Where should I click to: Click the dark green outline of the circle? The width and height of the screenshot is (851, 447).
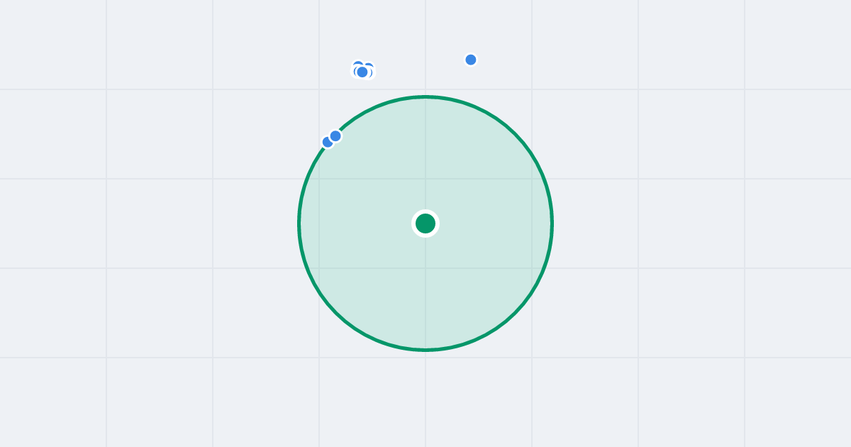[x=552, y=223]
